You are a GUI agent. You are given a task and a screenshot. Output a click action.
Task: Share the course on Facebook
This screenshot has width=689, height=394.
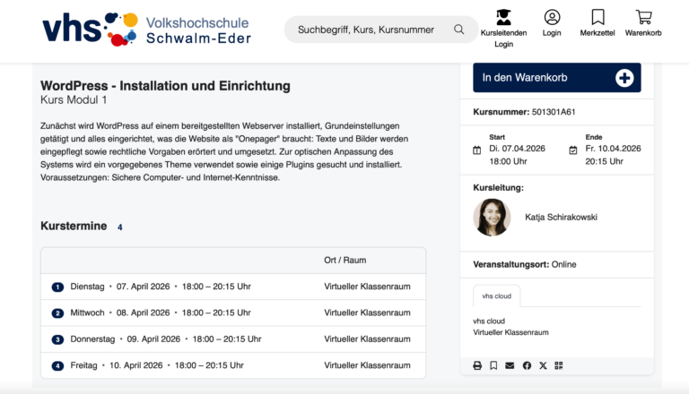point(527,365)
